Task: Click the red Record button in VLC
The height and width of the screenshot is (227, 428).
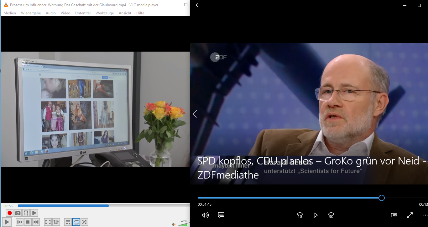Action: pyautogui.click(x=10, y=213)
